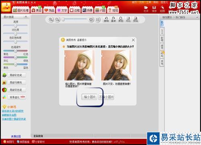Click the apple icon beside 局部变色笔
Image resolution: width=201 pixels, height=145 pixels.
[4, 90]
